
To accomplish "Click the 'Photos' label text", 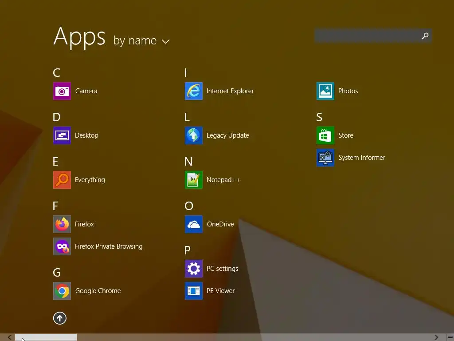I will click(x=348, y=91).
